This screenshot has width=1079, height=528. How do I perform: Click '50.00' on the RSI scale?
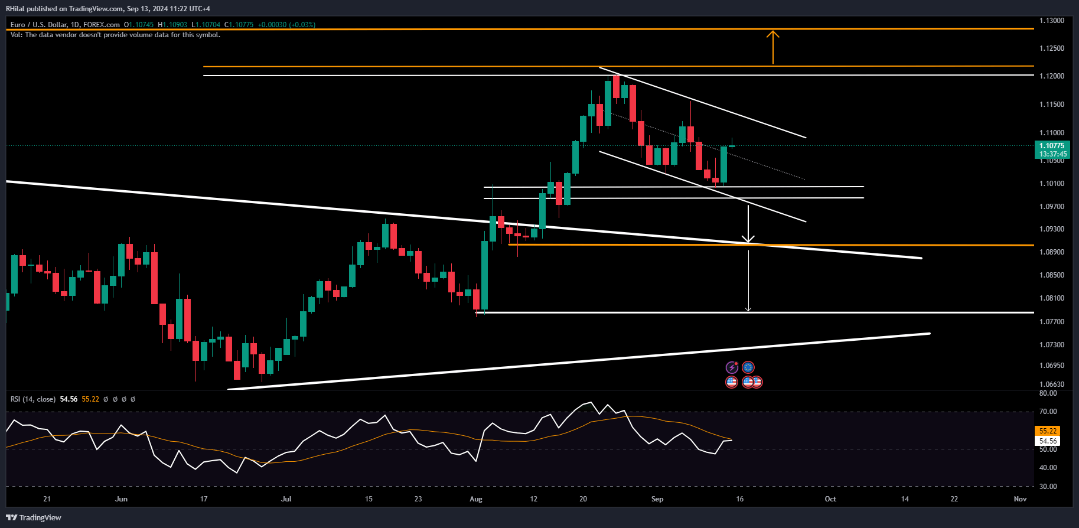(x=1048, y=449)
